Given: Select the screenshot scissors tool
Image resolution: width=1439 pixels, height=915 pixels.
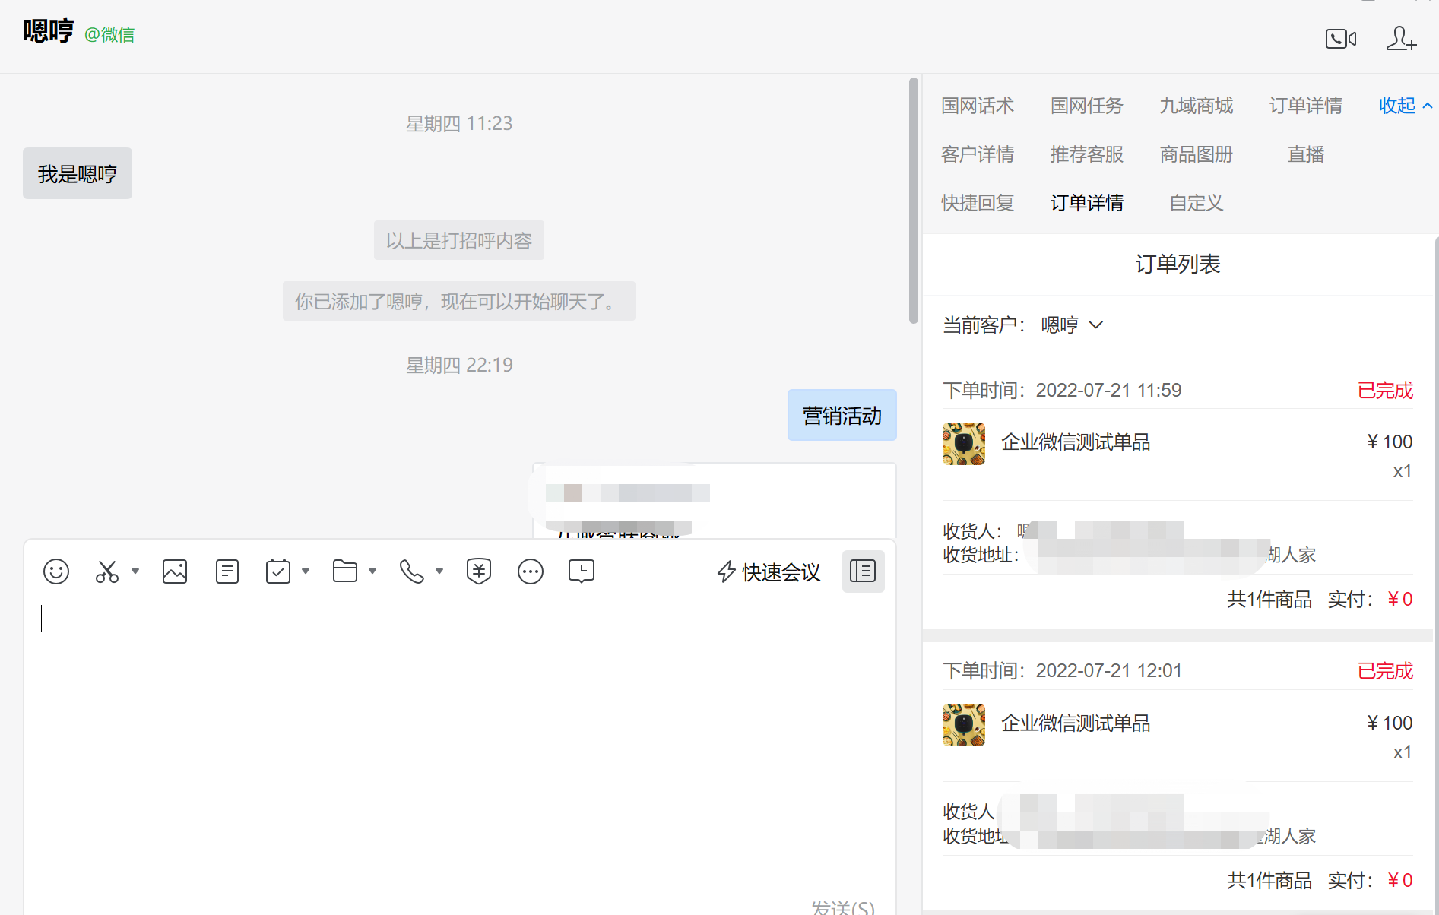Looking at the screenshot, I should tap(107, 571).
